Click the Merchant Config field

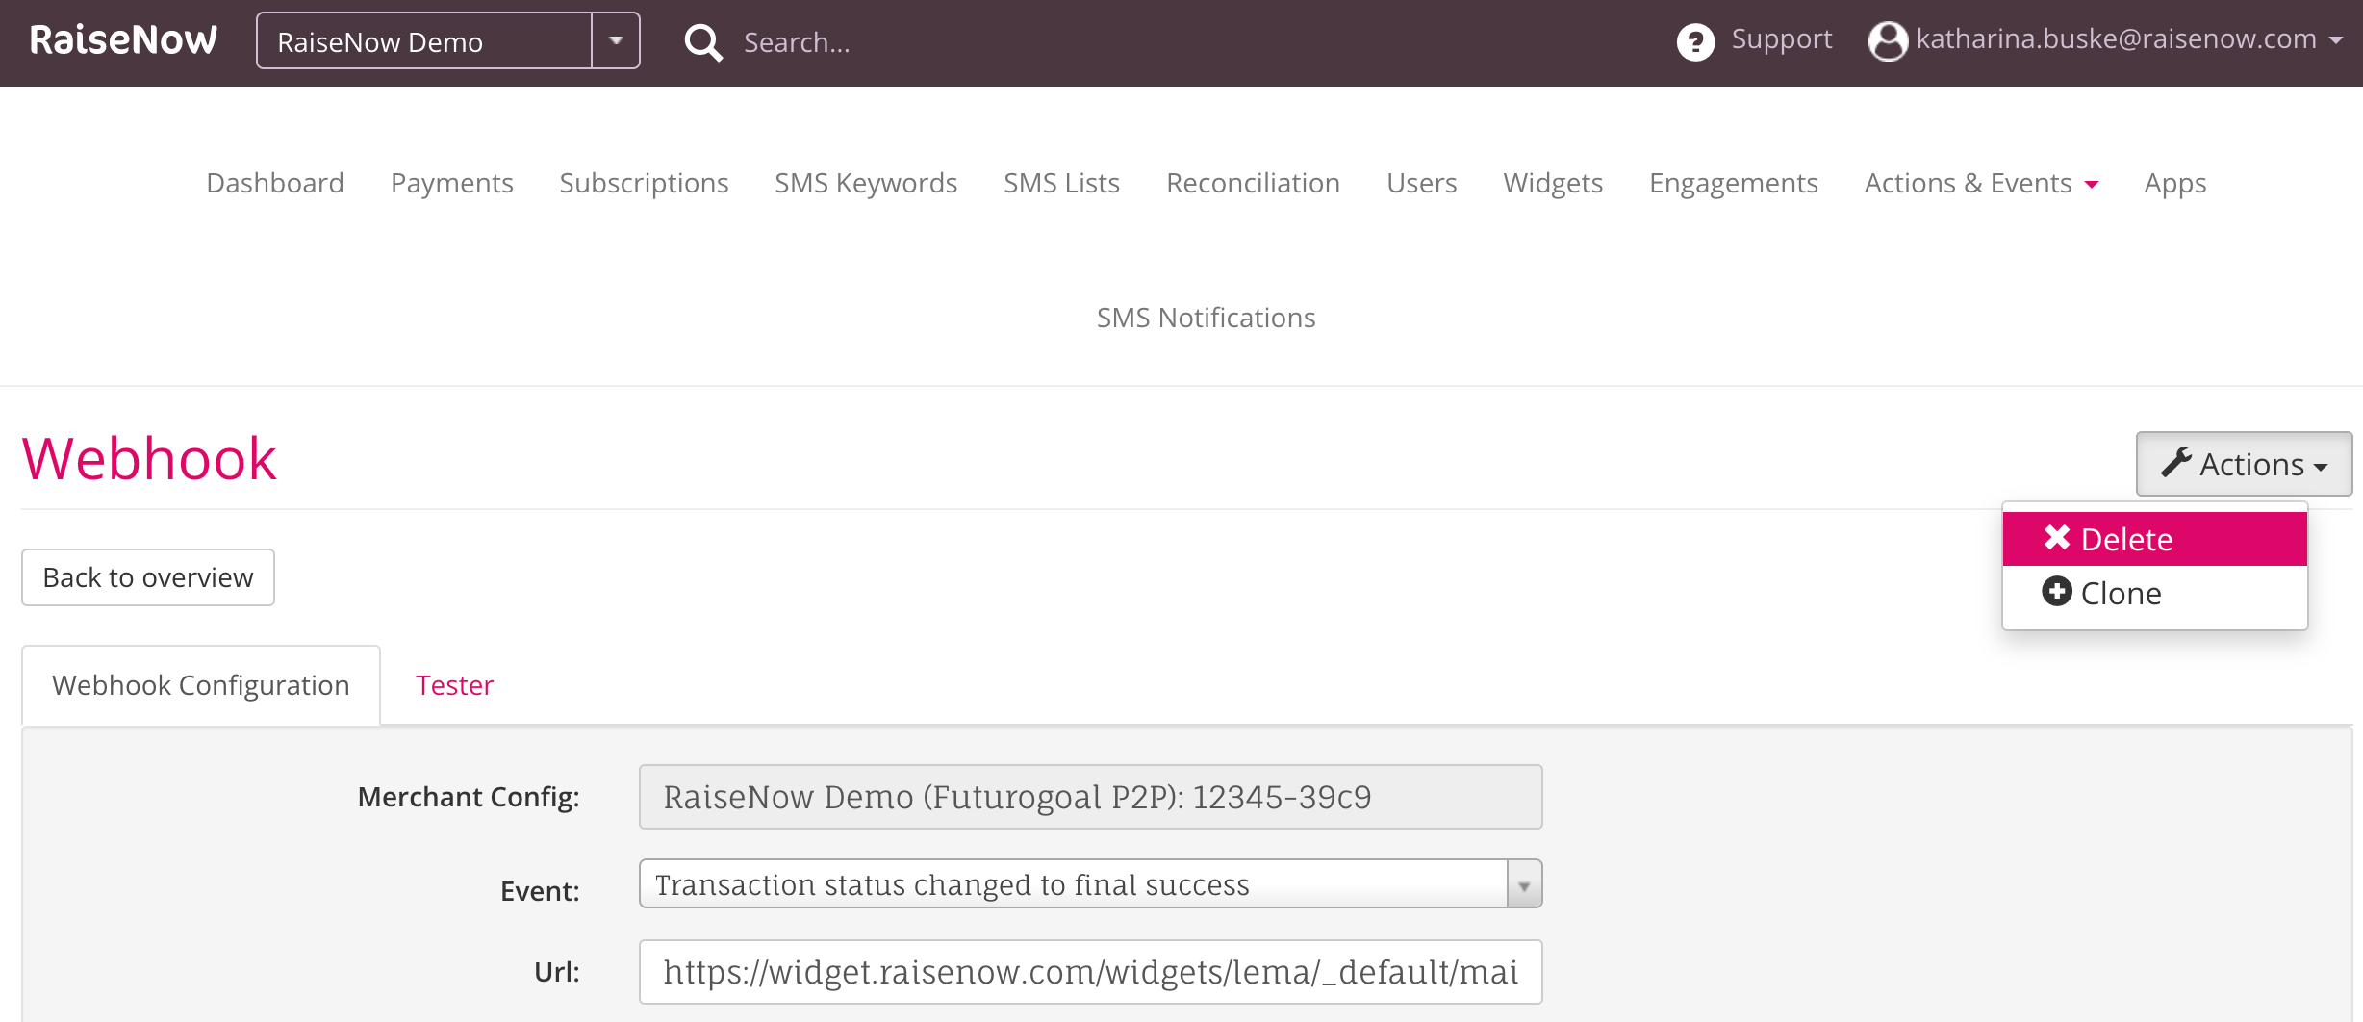(1090, 797)
